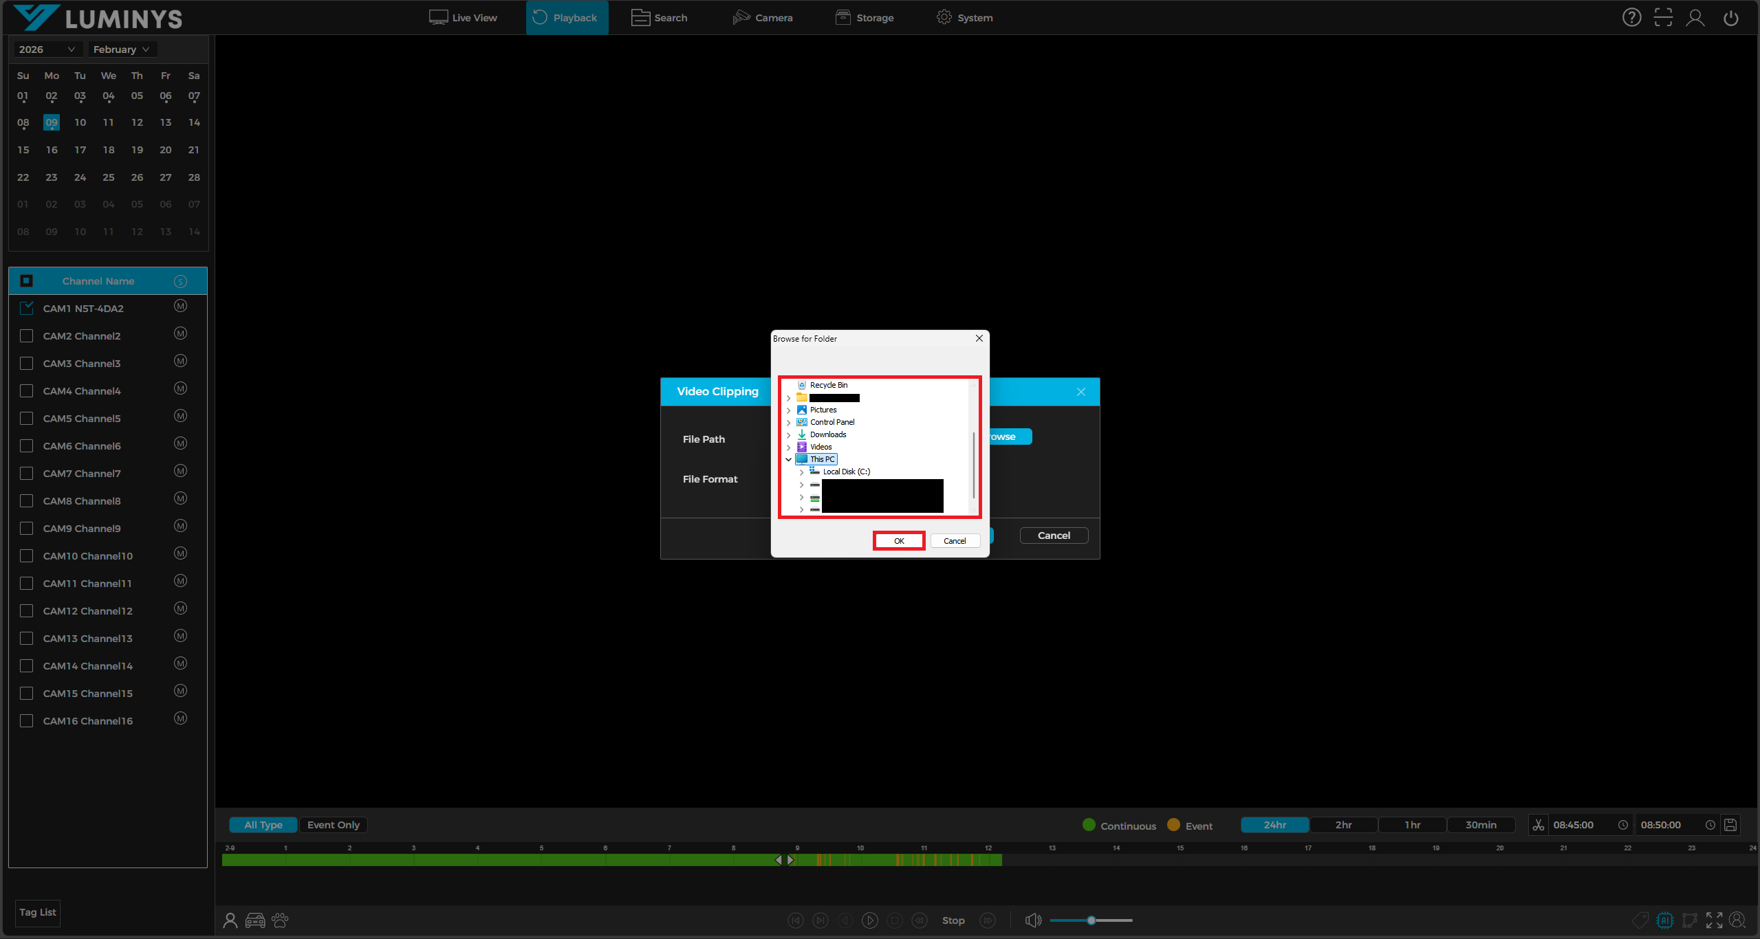Image resolution: width=1760 pixels, height=939 pixels.
Task: Open the Storage menu tab
Action: point(865,18)
